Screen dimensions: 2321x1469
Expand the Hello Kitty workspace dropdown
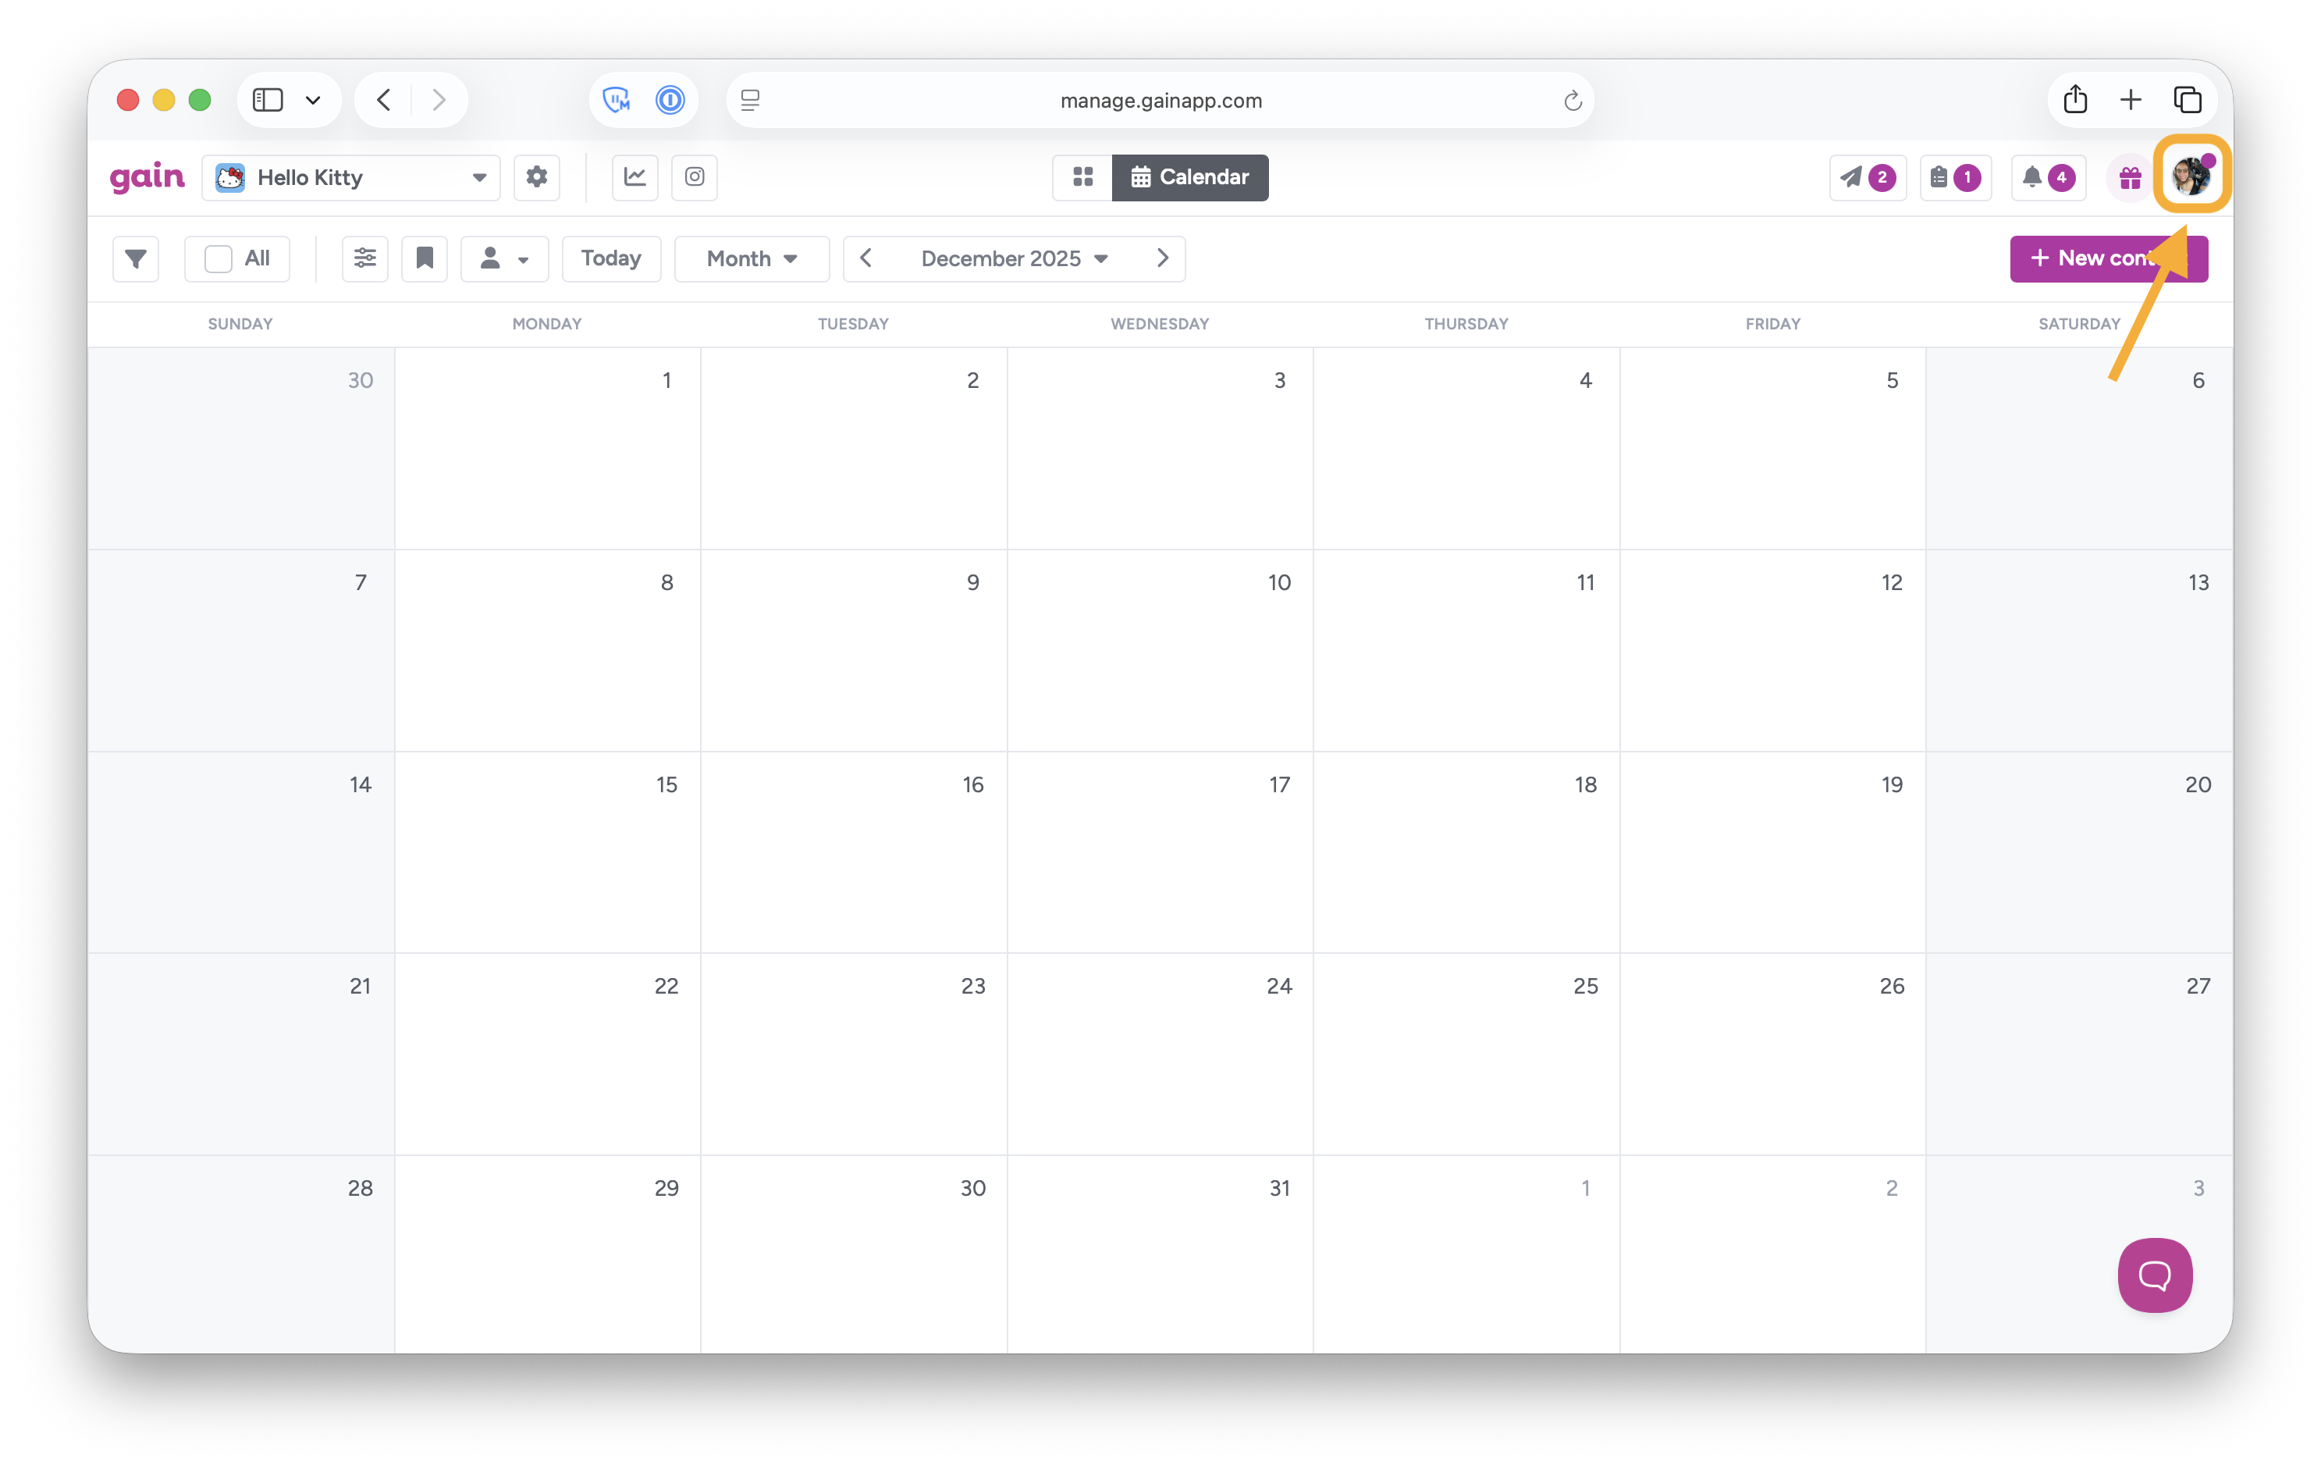[351, 177]
